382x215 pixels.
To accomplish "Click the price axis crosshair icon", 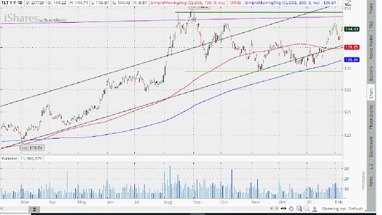I will coord(315,208).
